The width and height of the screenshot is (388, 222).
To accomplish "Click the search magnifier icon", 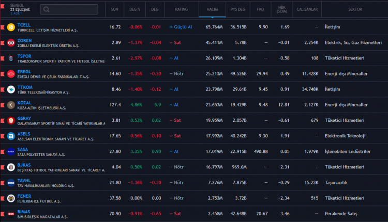I will click(x=46, y=9).
